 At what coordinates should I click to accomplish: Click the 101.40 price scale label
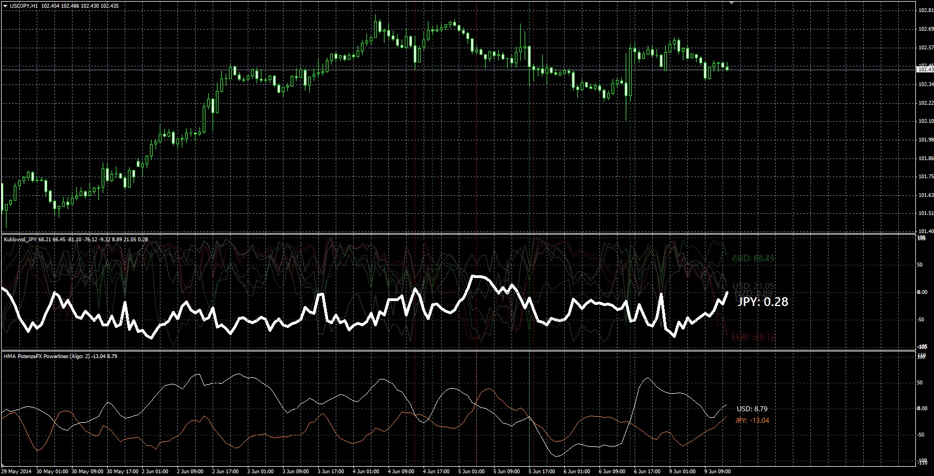925,231
